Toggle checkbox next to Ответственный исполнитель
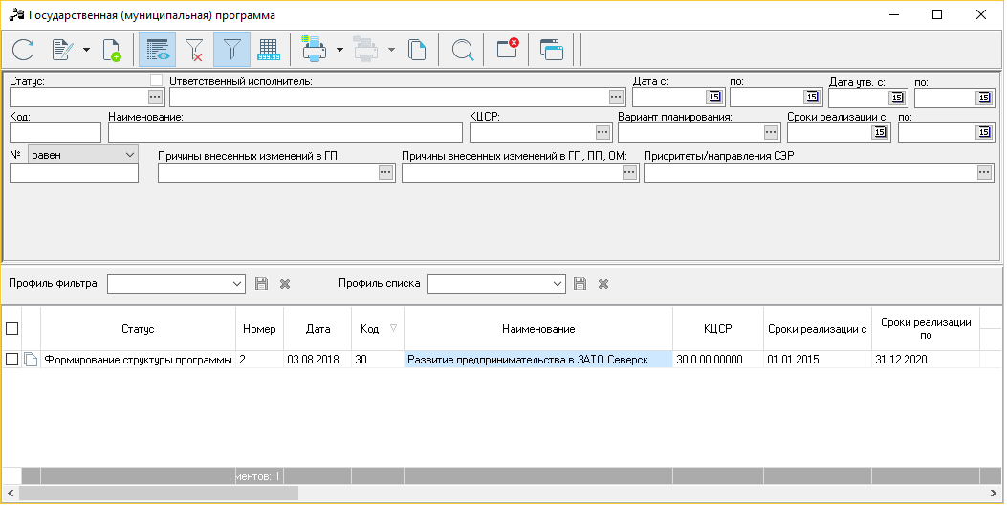Image resolution: width=1007 pixels, height=506 pixels. (x=156, y=80)
